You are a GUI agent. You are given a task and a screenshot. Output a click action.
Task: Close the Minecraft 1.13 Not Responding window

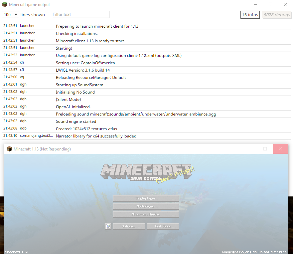pyautogui.click(x=280, y=149)
